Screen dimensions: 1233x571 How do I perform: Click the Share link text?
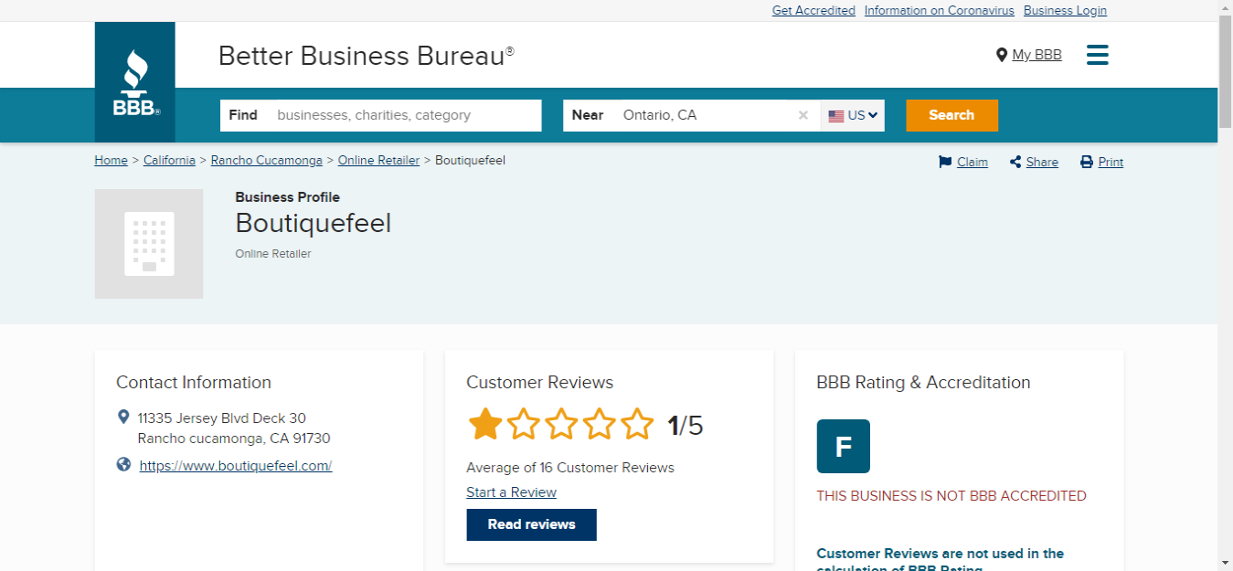tap(1042, 162)
